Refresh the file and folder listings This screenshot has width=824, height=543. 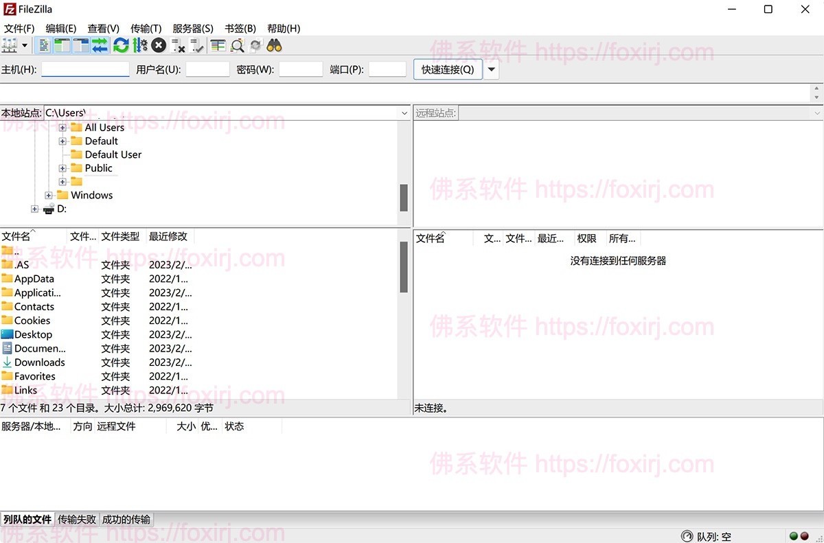[121, 45]
